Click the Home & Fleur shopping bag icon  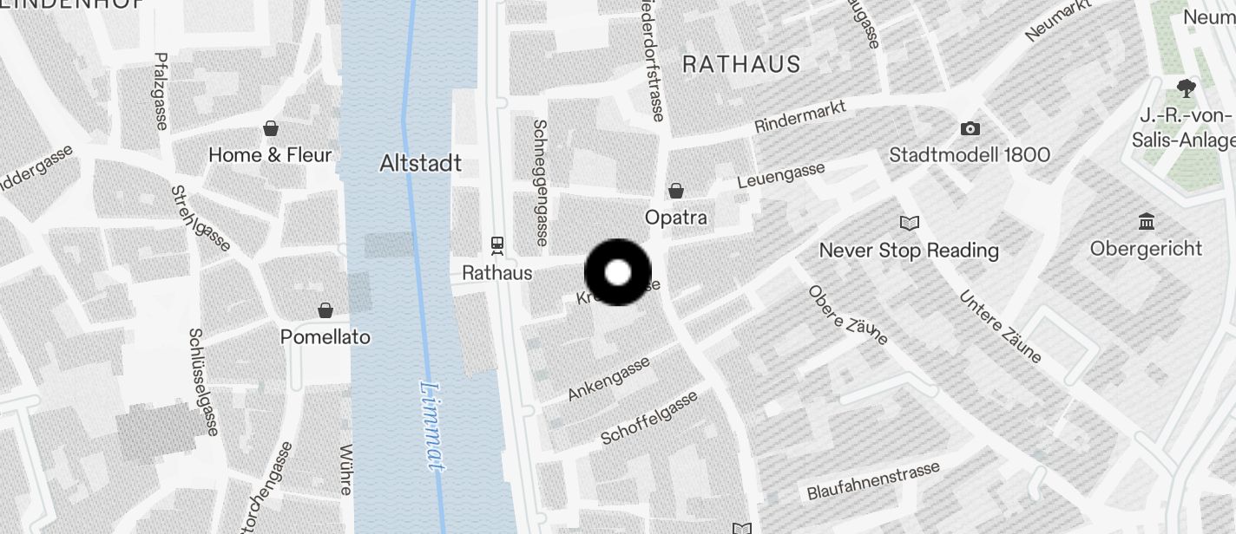pyautogui.click(x=271, y=129)
